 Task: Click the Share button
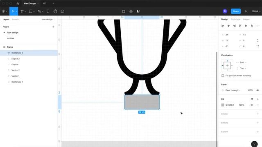236,11
